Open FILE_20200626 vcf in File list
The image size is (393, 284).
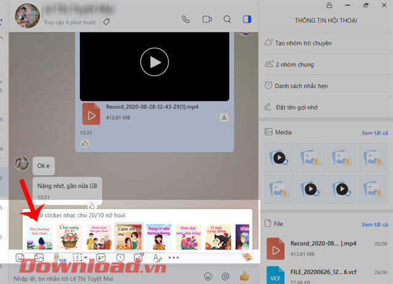(327, 275)
